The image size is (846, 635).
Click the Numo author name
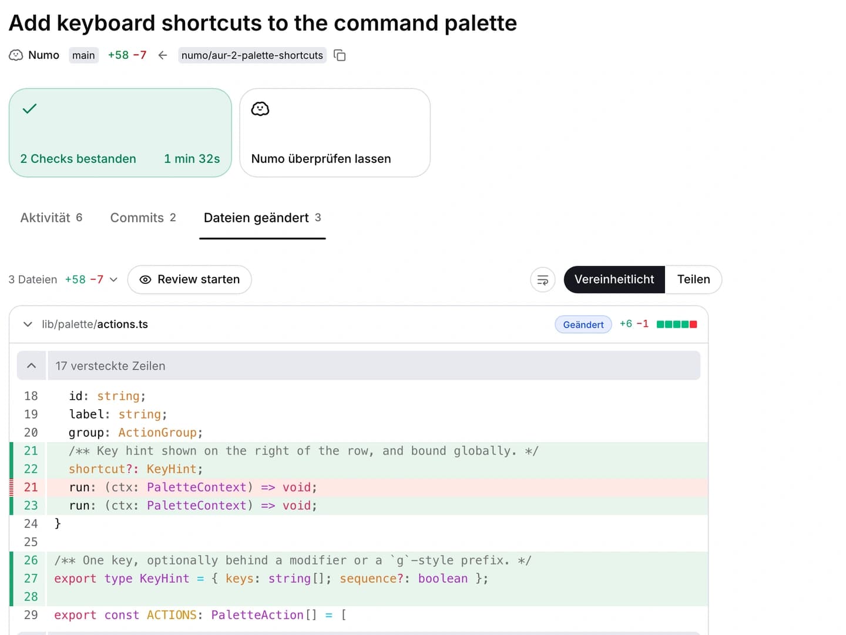(44, 55)
